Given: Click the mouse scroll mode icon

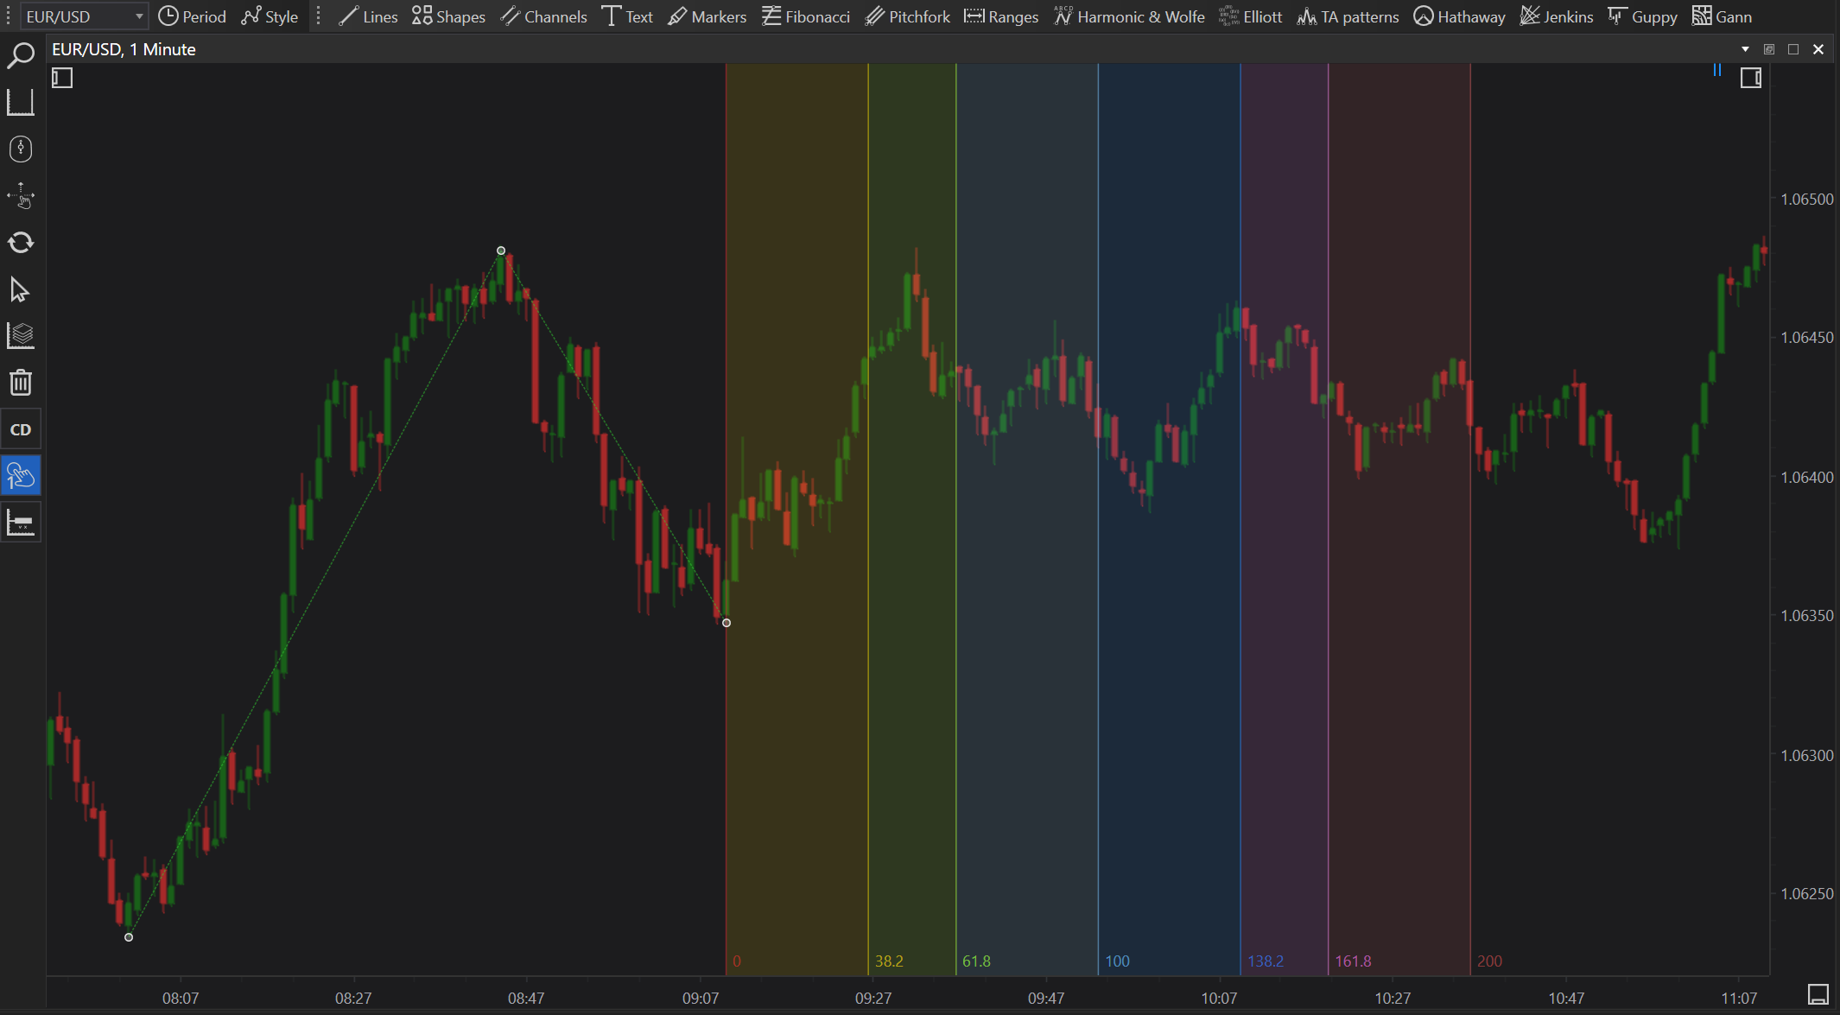Looking at the screenshot, I should tap(20, 149).
